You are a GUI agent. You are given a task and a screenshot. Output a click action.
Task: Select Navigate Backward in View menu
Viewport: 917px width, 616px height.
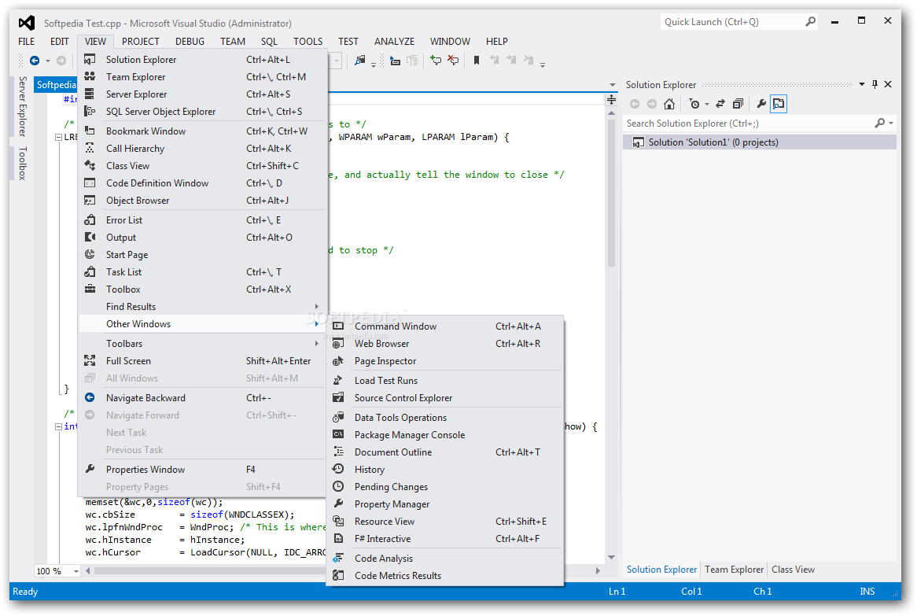(x=202, y=398)
